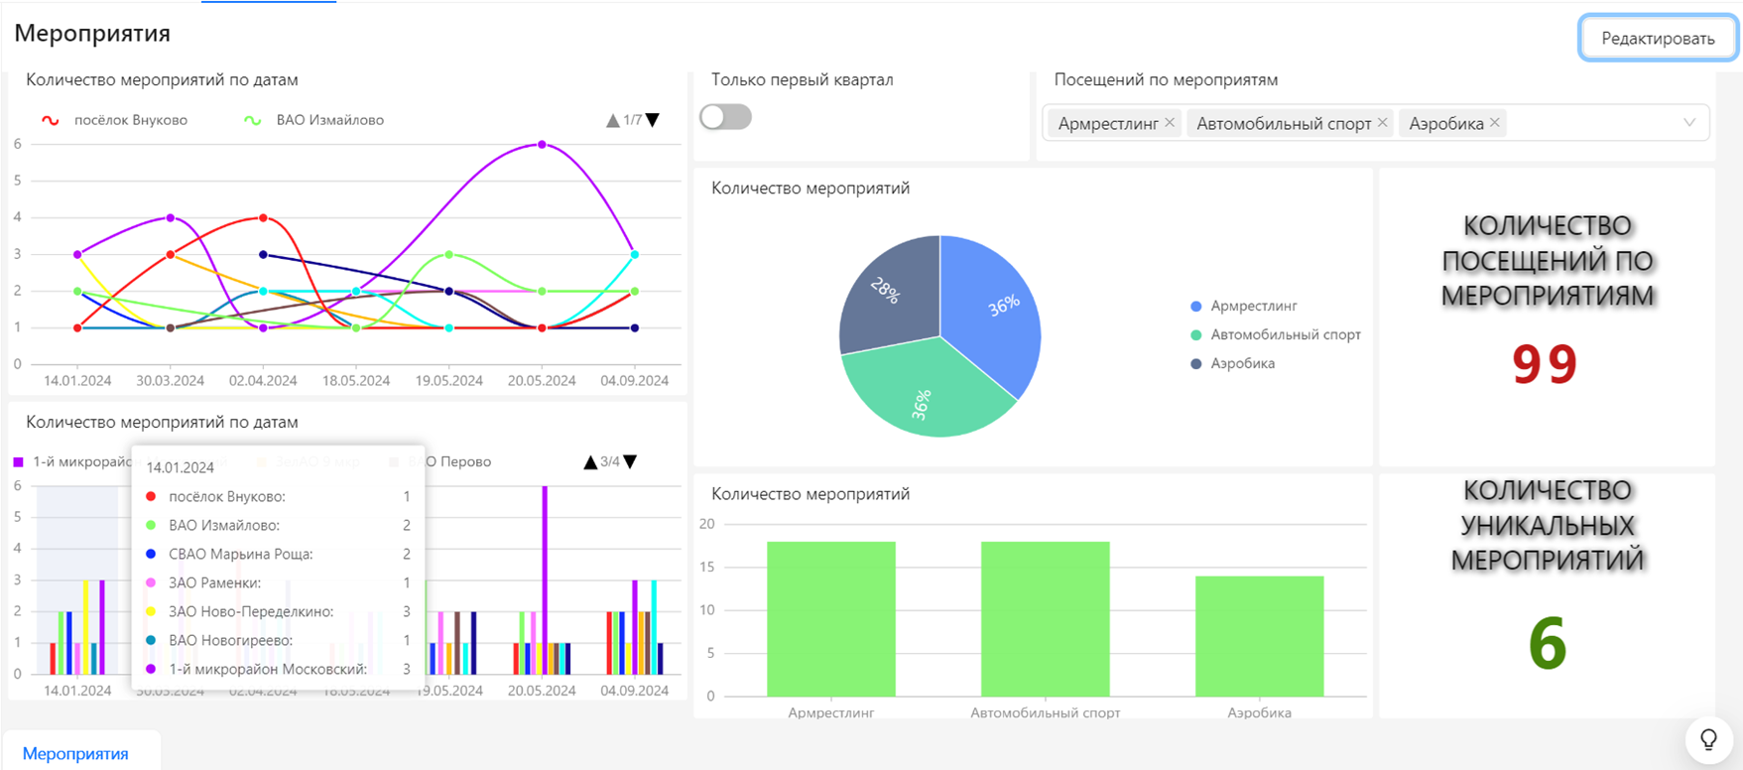
Task: Go to next legend page in line chart
Action: tap(653, 120)
